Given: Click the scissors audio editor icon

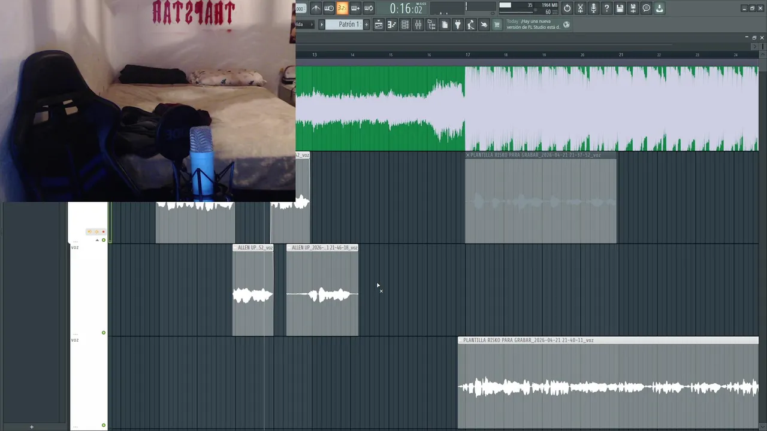Looking at the screenshot, I should pyautogui.click(x=580, y=8).
